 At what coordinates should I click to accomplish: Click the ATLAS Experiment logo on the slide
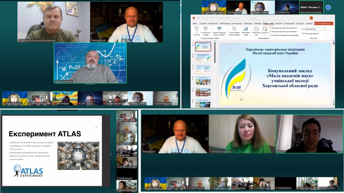(28, 171)
